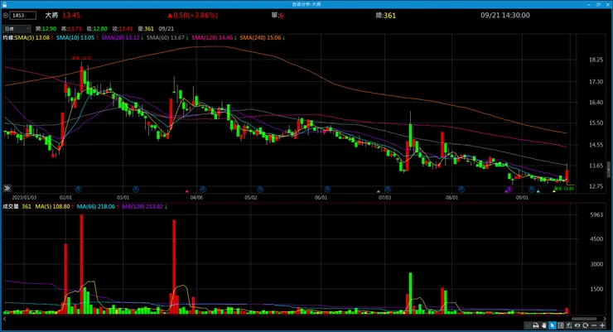Select the arrow pointer tool
The height and width of the screenshot is (332, 613).
pyautogui.click(x=553, y=325)
